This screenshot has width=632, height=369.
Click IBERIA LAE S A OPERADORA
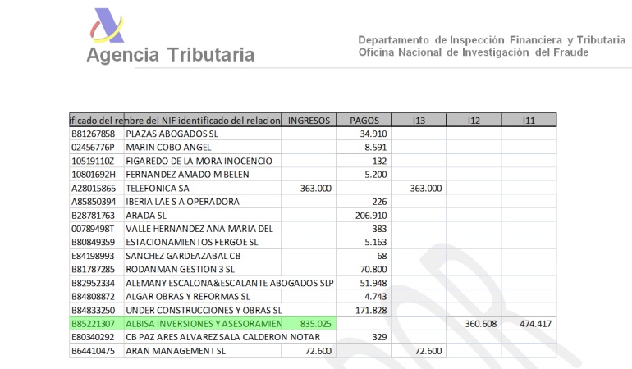pos(182,202)
